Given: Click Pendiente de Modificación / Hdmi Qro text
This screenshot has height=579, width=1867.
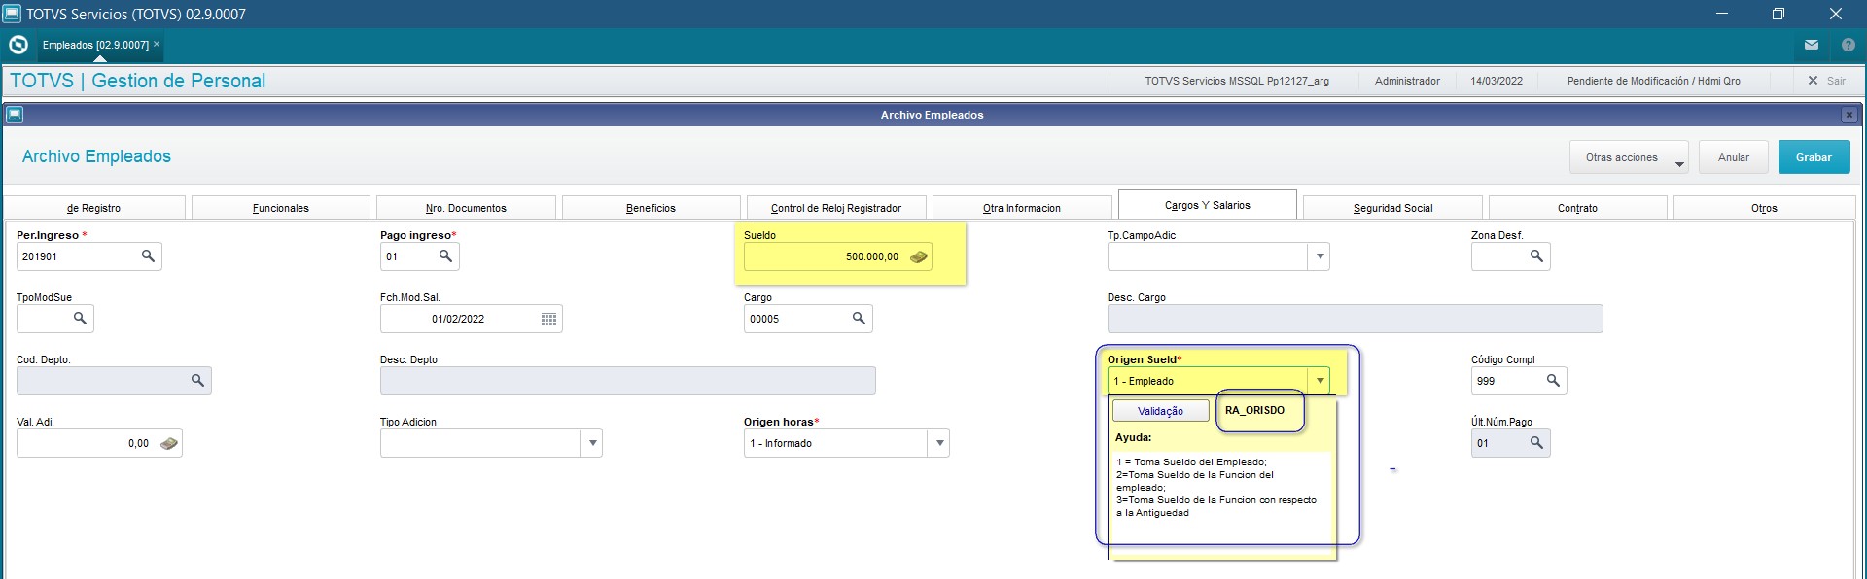Looking at the screenshot, I should [1653, 81].
